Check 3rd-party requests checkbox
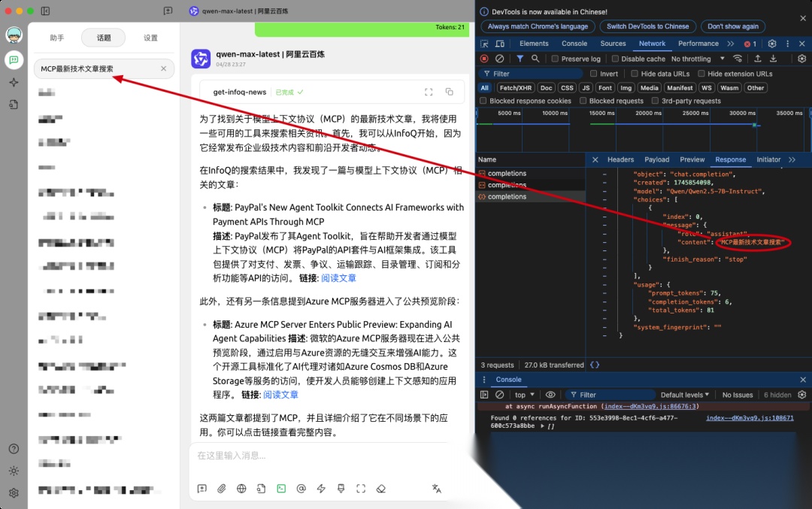The width and height of the screenshot is (812, 509). (x=655, y=101)
